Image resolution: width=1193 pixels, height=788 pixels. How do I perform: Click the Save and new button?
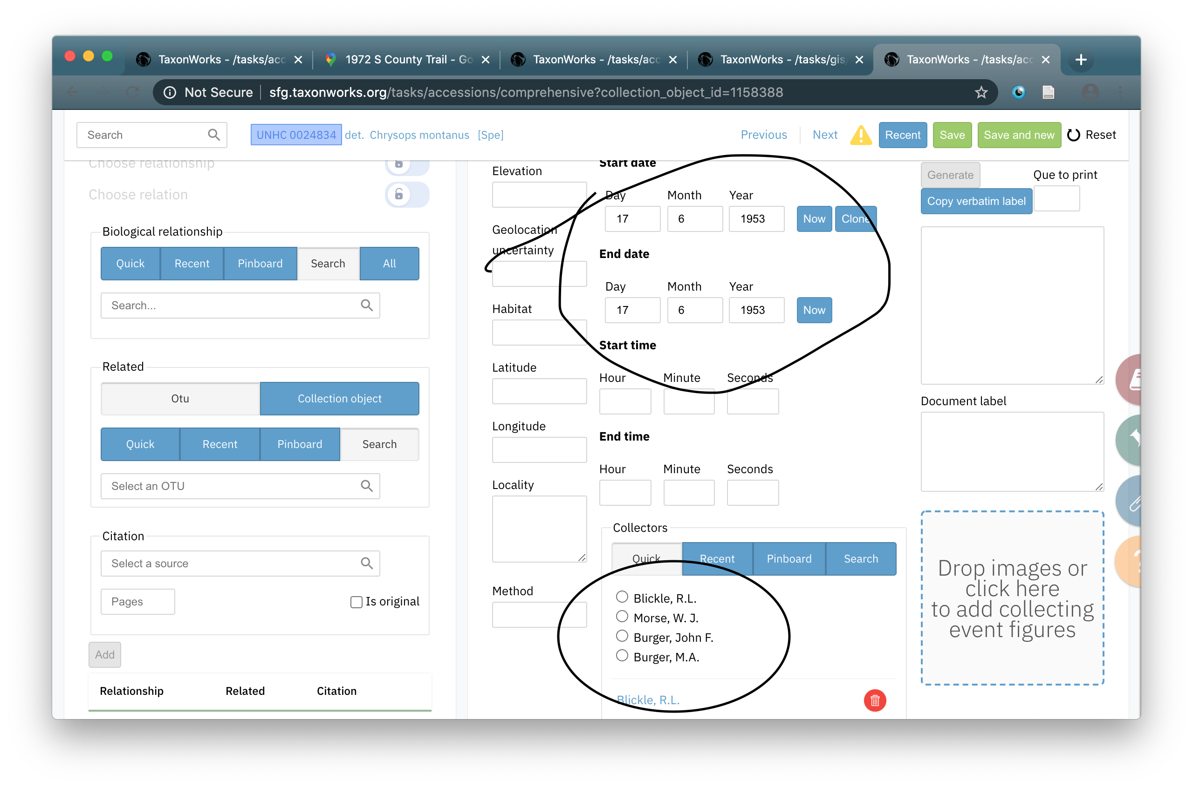(1019, 135)
